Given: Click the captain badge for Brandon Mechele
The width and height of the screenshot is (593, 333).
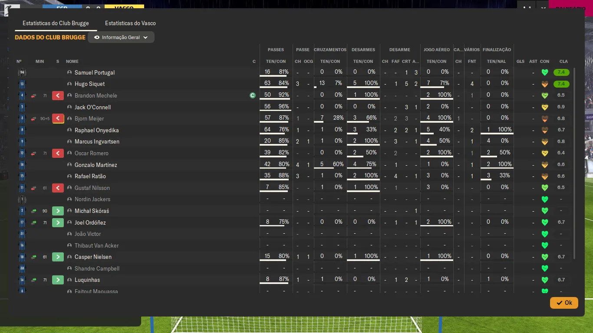Looking at the screenshot, I should click(253, 95).
